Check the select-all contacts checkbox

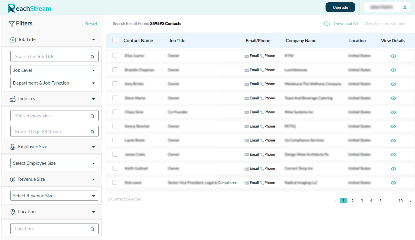coord(115,40)
